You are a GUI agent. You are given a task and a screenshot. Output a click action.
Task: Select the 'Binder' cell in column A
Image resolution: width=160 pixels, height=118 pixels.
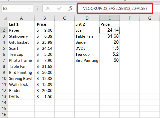click(x=21, y=90)
